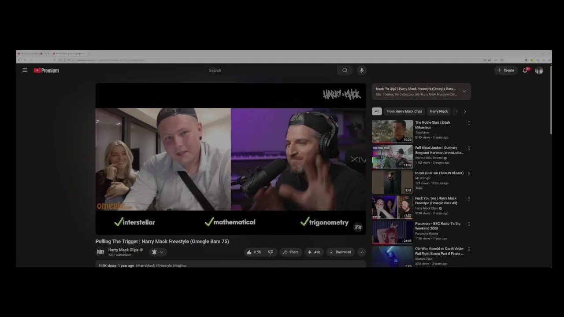Viewport: 564px width, 317px height.
Task: Start voice search with microphone icon
Action: click(x=361, y=70)
